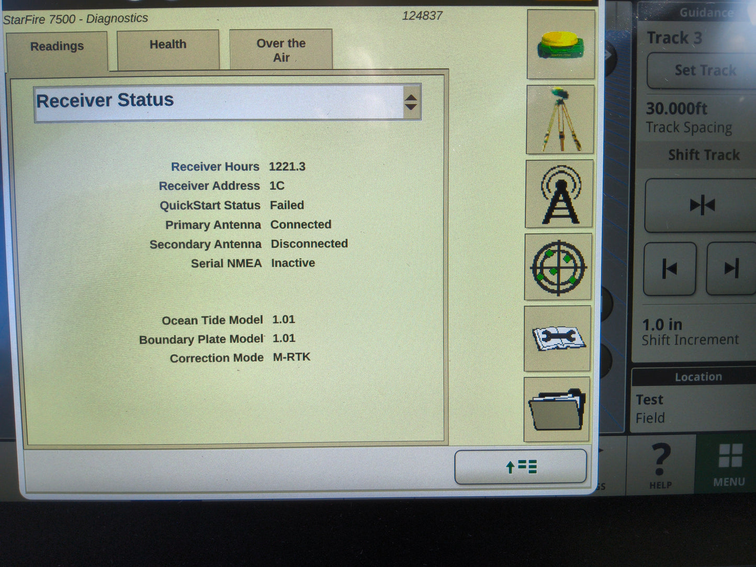Switch to the Over the Air tab
This screenshot has width=756, height=567.
[x=280, y=50]
